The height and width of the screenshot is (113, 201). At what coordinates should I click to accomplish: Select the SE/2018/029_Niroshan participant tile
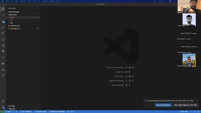(x=189, y=47)
